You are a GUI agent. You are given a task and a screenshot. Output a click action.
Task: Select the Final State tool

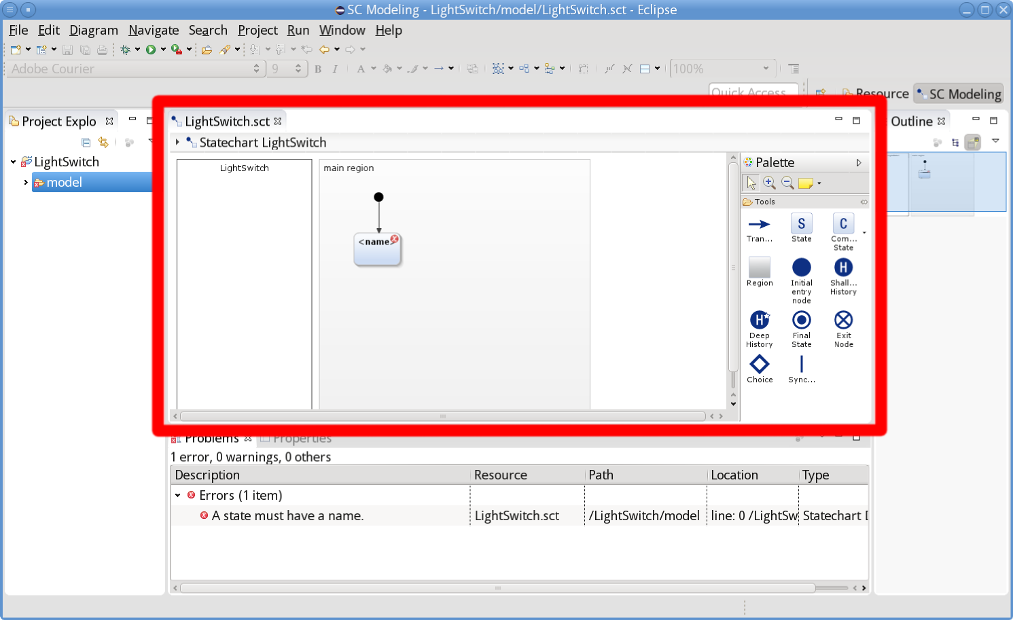801,329
